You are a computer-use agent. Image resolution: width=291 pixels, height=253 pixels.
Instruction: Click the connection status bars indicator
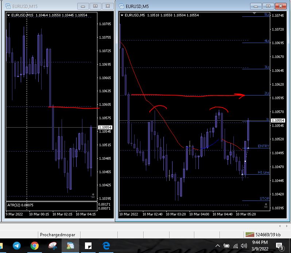point(250,235)
